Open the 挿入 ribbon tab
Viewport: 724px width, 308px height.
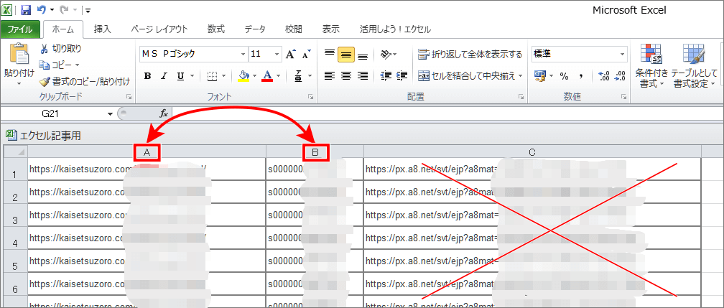103,29
